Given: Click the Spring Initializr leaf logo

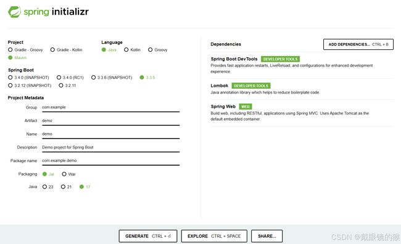Looking at the screenshot, I should [x=14, y=12].
